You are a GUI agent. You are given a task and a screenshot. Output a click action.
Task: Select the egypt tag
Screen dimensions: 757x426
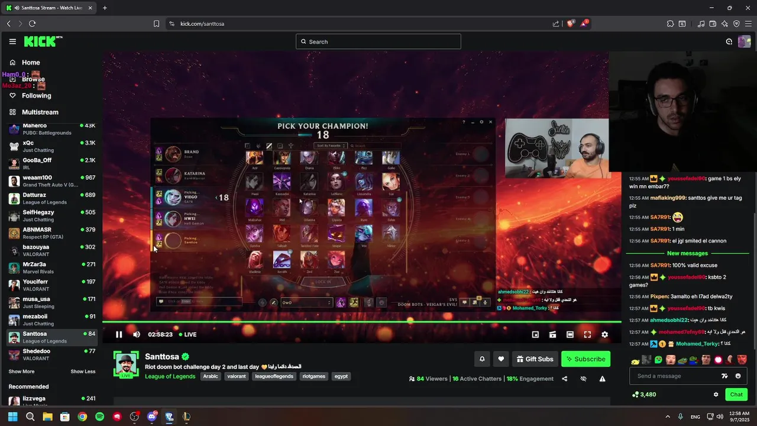coord(341,376)
